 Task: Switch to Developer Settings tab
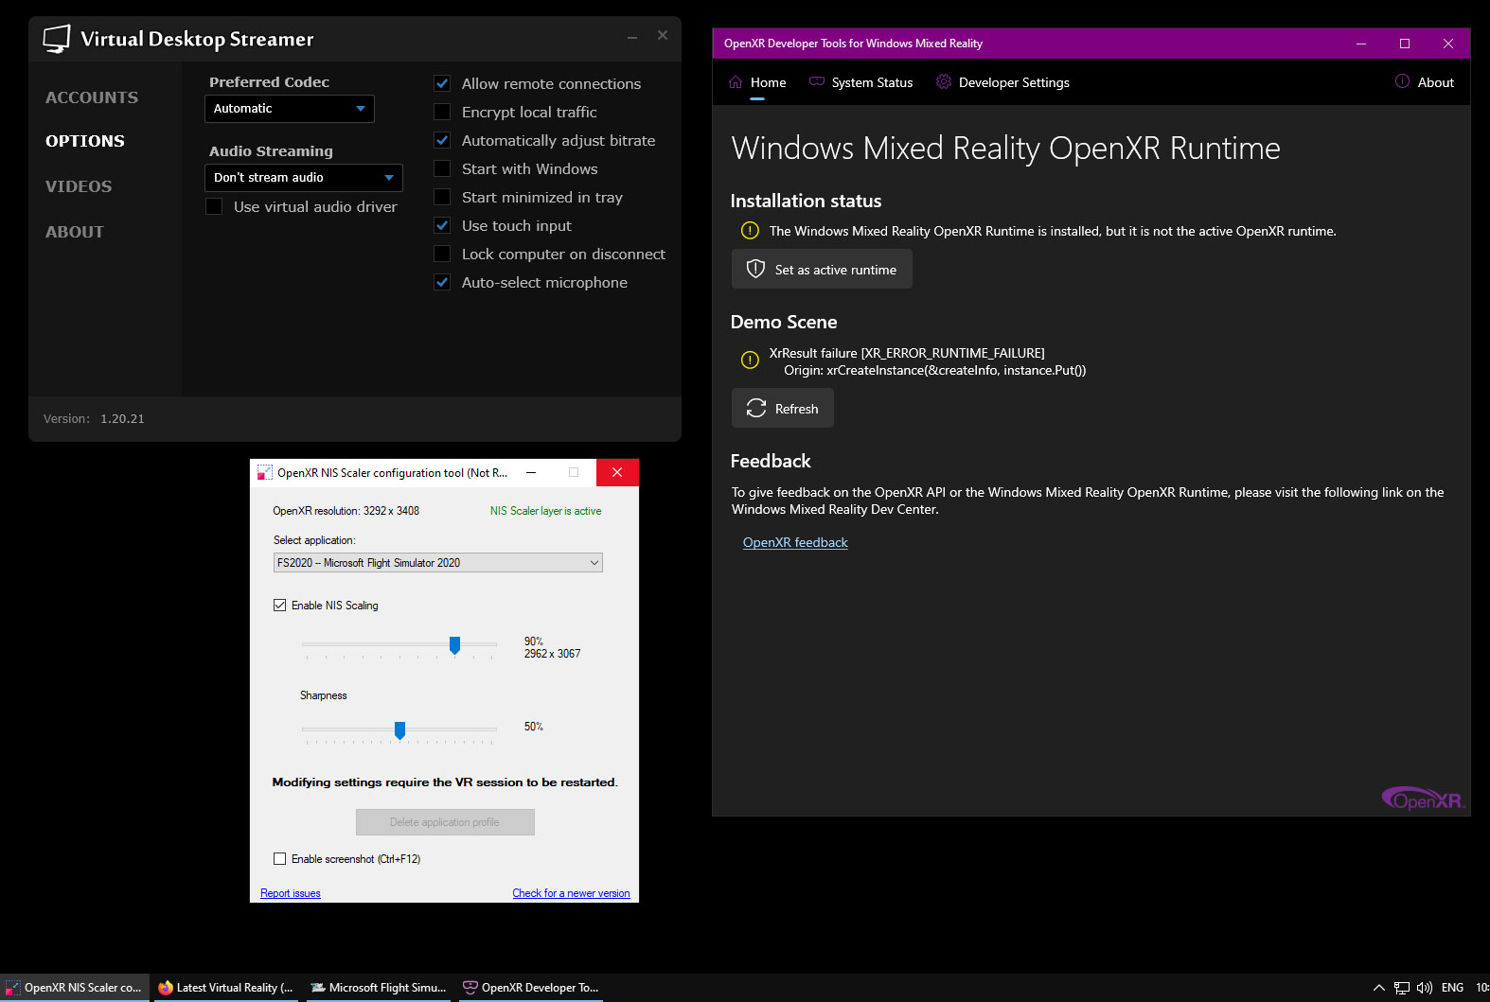pyautogui.click(x=1002, y=82)
